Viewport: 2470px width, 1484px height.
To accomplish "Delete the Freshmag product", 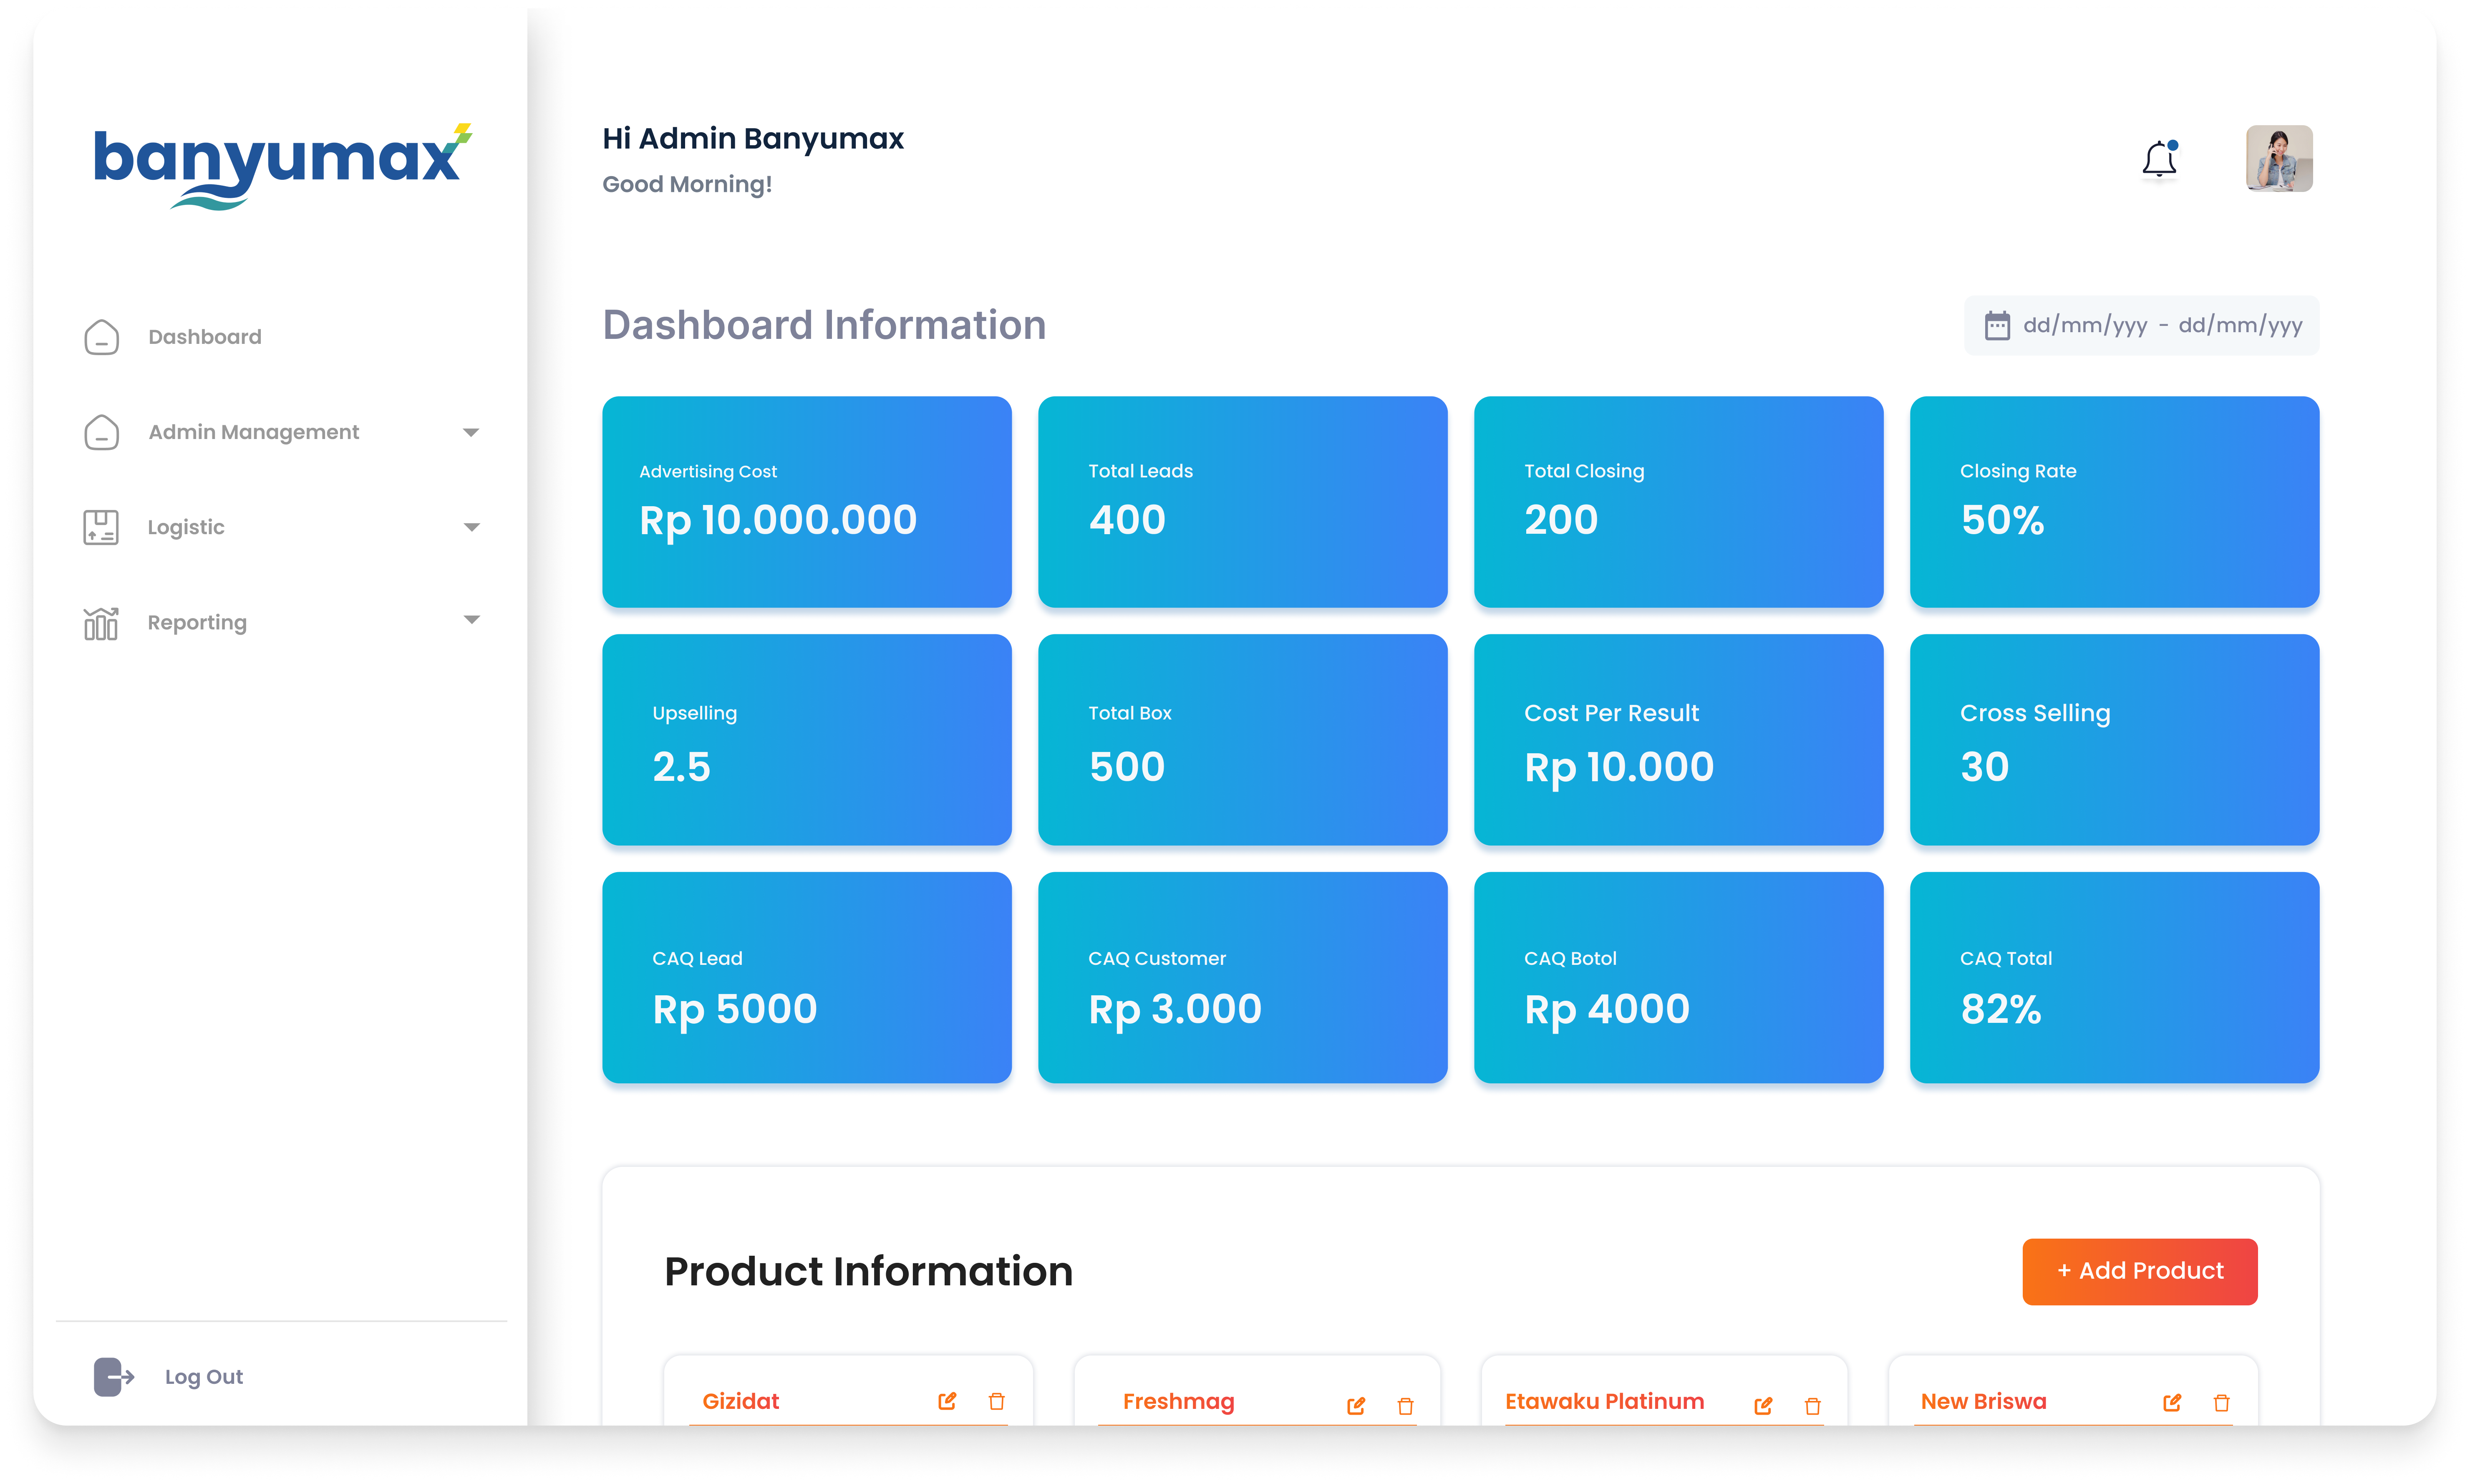I will click(1404, 1406).
